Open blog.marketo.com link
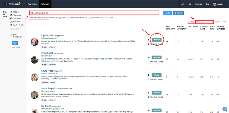 click(x=48, y=91)
